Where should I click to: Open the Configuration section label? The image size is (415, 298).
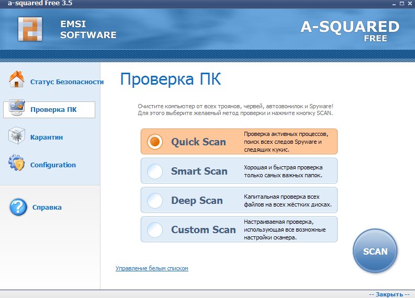pos(53,165)
